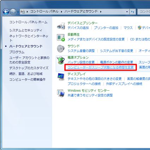Click the refresh button next to address bar
The height and width of the screenshot is (150, 150).
pos(133,12)
